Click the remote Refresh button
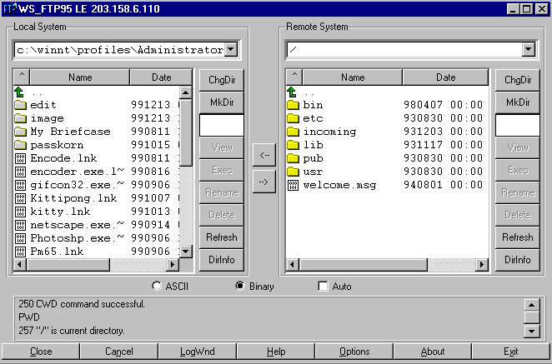 coord(518,237)
